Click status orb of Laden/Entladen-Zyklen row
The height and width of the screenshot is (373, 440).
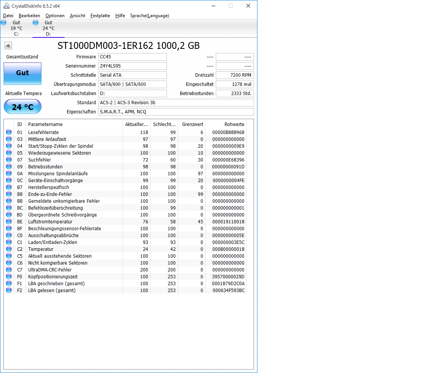(x=9, y=242)
